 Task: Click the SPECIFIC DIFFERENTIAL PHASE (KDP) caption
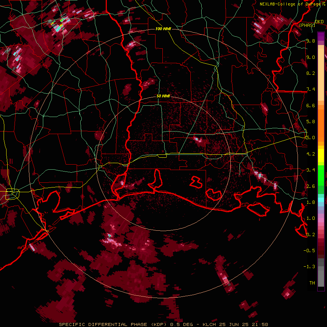pos(114,324)
